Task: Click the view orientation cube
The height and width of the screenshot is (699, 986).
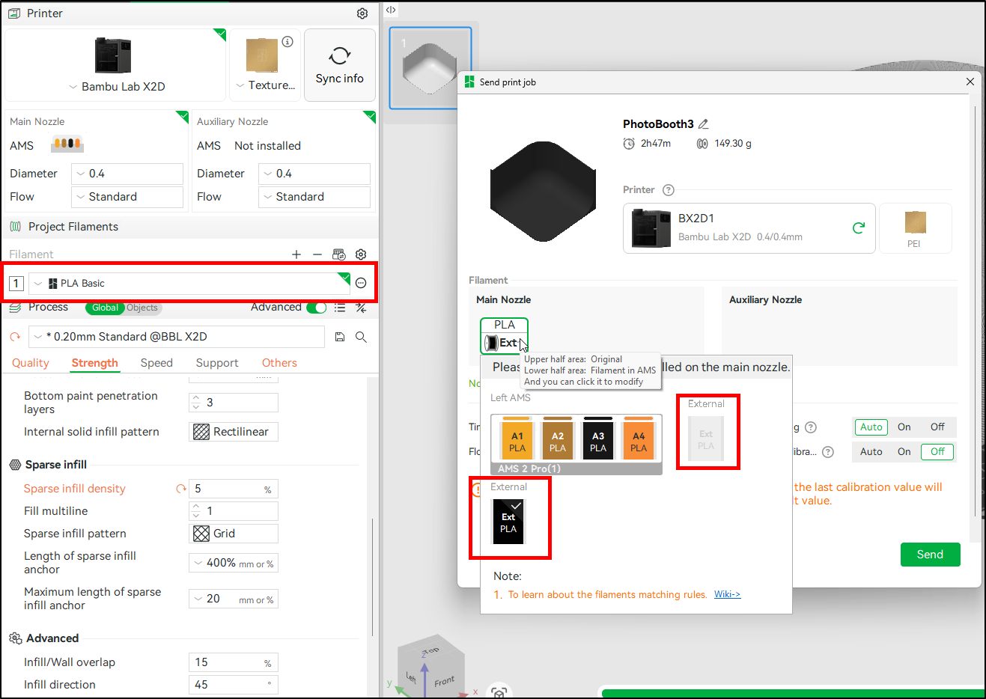Action: [431, 666]
